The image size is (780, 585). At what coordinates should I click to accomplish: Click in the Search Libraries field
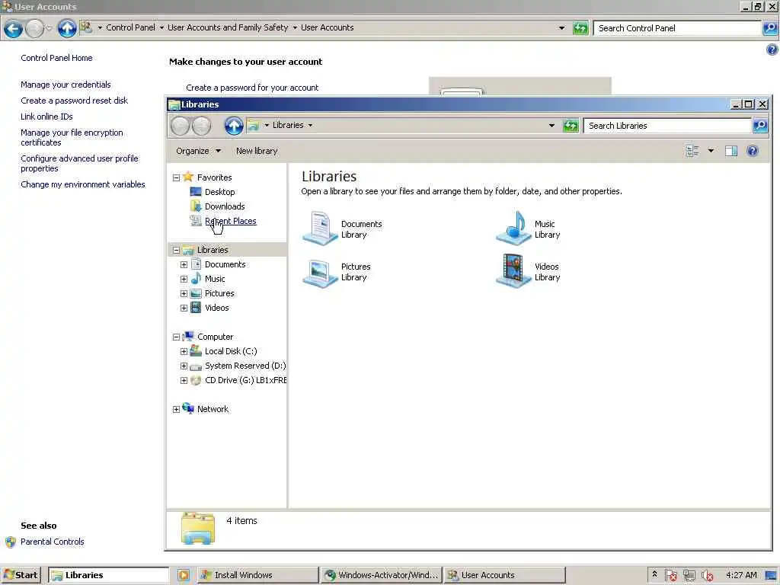pos(667,126)
